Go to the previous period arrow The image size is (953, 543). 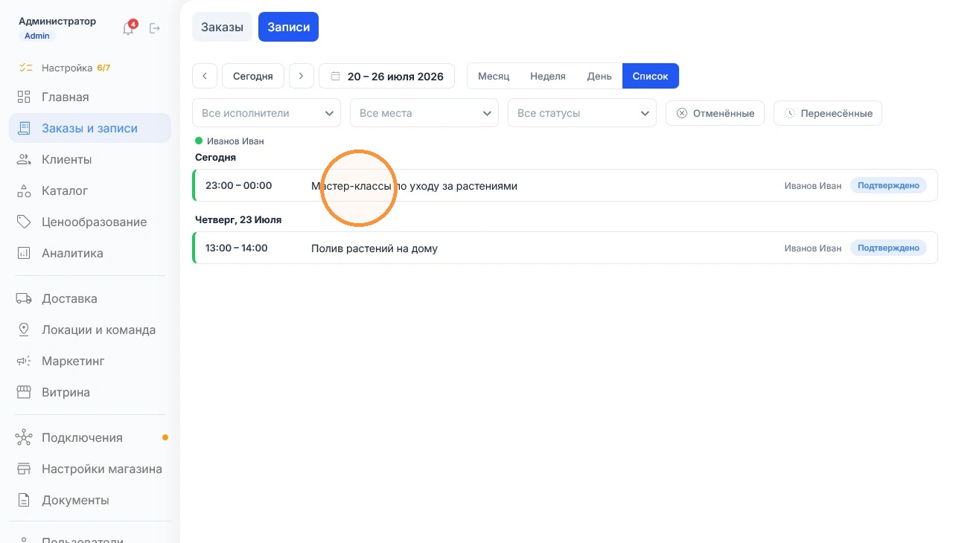coord(205,76)
